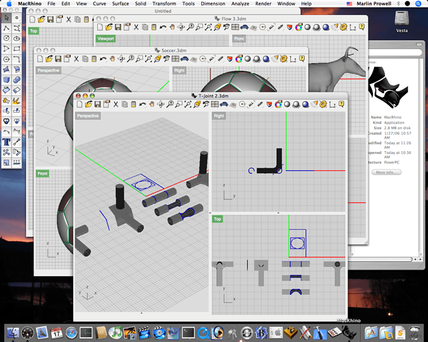This screenshot has width=428, height=342.
Task: Open the Front viewport label in Flow 3.3dm
Action: pyautogui.click(x=239, y=39)
